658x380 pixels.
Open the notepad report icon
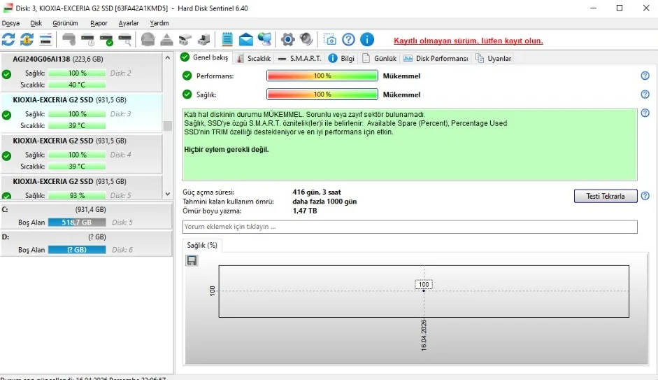coord(227,39)
